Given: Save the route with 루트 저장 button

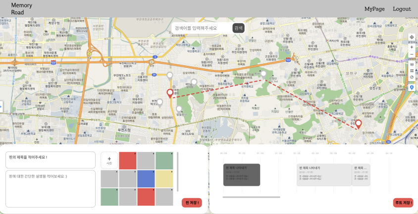Looking at the screenshot, I should [x=403, y=203].
